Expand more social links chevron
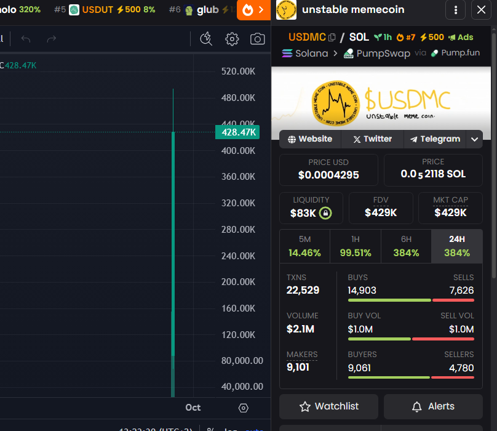497x431 pixels. [x=474, y=139]
